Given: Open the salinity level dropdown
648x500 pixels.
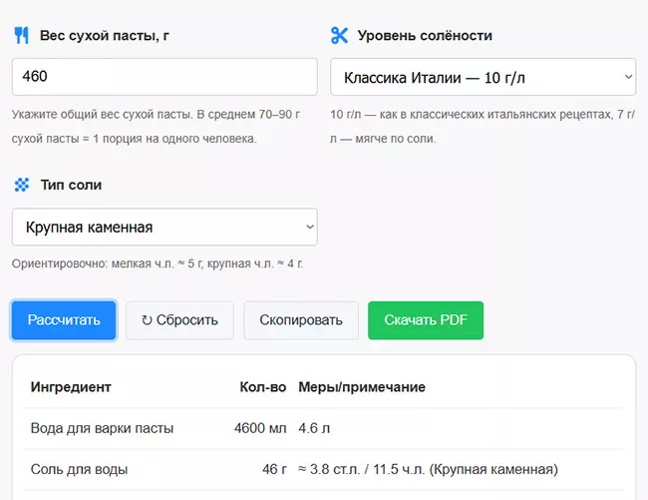Looking at the screenshot, I should (x=483, y=77).
